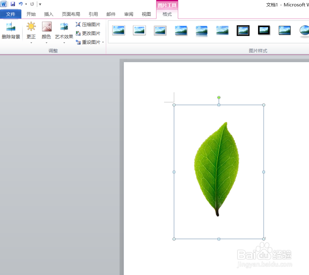309x275 pixels.
Task: Save the document with the floppy disk icon
Action: click(13, 4)
